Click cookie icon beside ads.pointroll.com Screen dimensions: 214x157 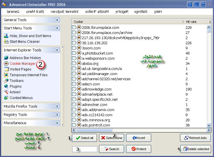79,125
